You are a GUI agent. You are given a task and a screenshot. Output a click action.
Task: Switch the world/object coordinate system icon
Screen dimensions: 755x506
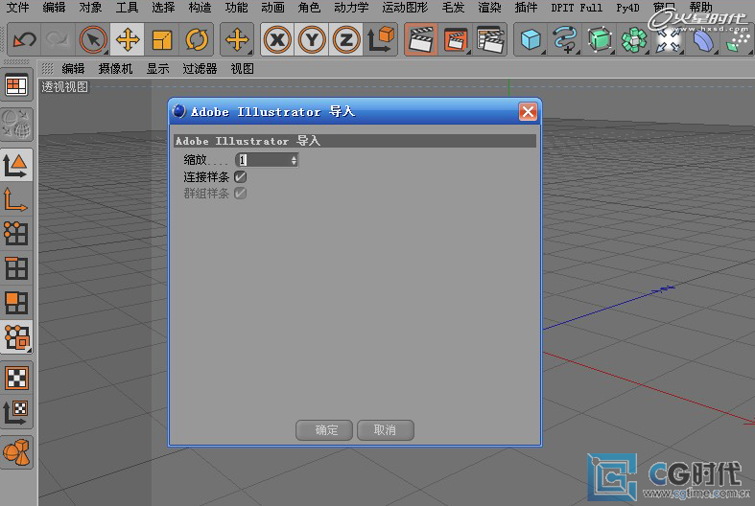click(x=381, y=39)
